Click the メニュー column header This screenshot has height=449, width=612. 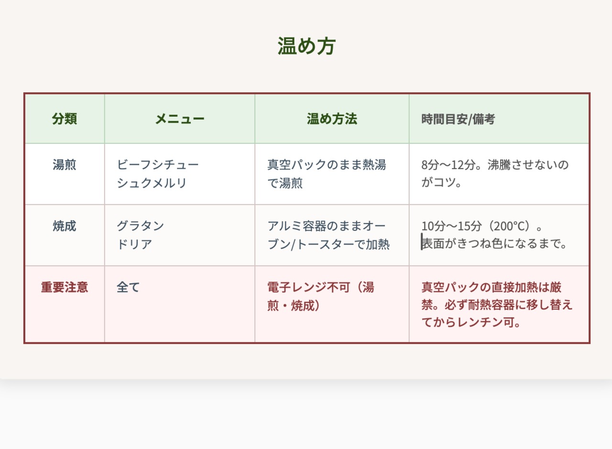point(180,119)
